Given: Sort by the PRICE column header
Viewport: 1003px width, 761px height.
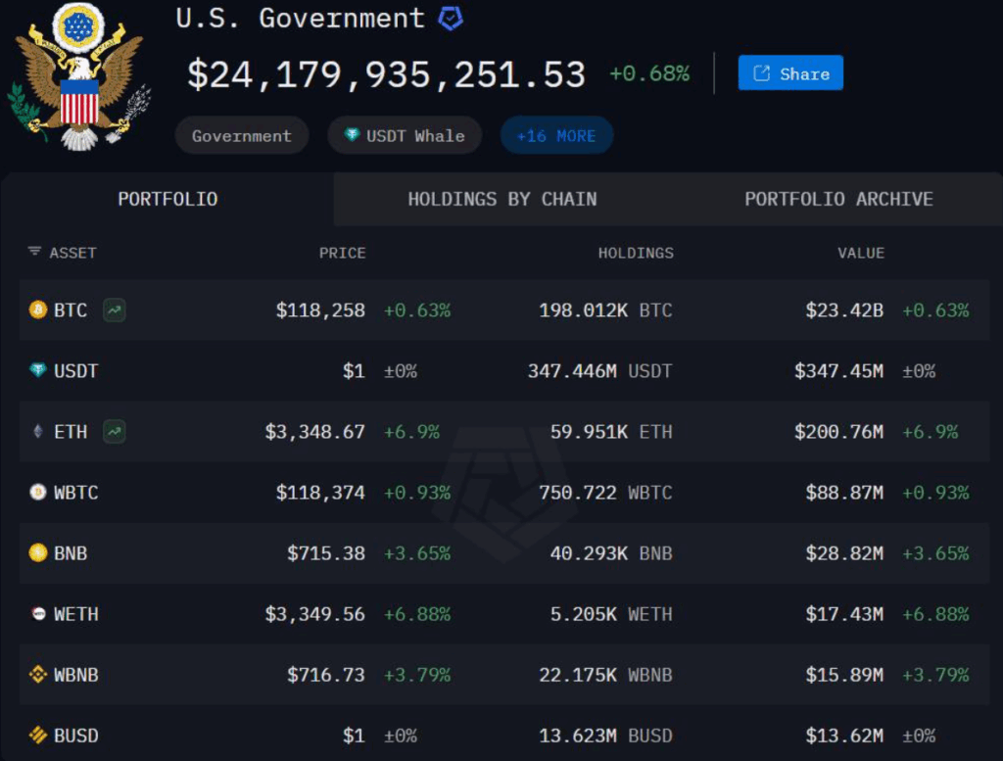Looking at the screenshot, I should coord(342,253).
